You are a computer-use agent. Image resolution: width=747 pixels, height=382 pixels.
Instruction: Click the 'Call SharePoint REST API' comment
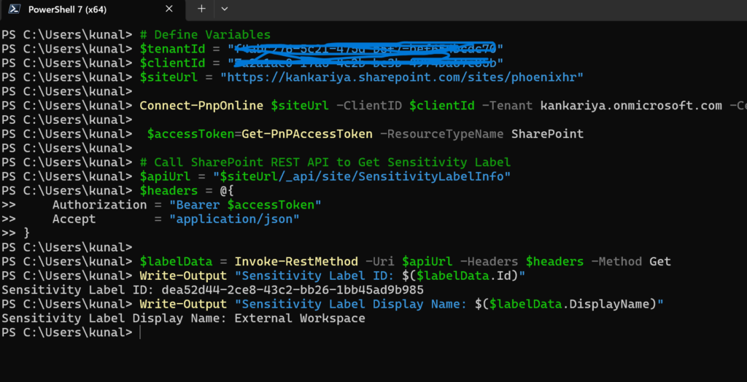pyautogui.click(x=325, y=163)
